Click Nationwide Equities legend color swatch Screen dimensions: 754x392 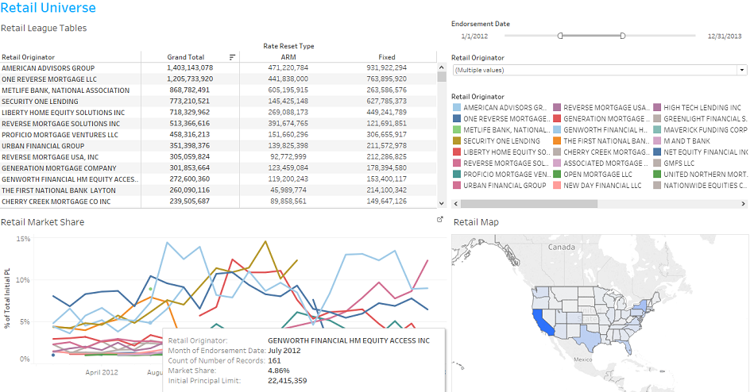pos(657,186)
